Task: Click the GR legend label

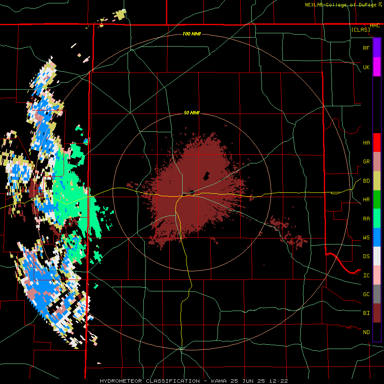Action: click(366, 162)
